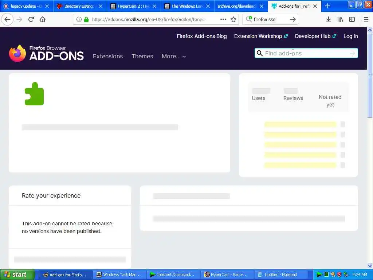Open Internet Download Manager taskbar button
373x280 pixels.
[x=172, y=275]
